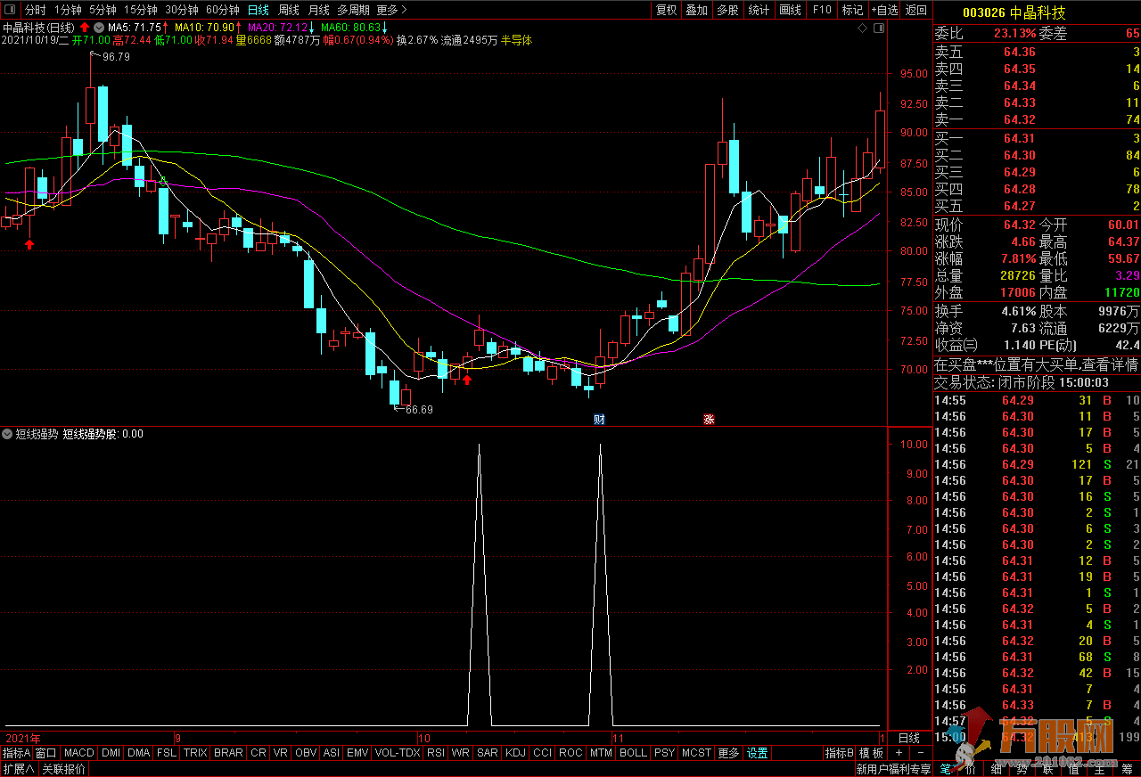Select the RSI indicator tab
This screenshot has height=777, width=1141.
[436, 753]
